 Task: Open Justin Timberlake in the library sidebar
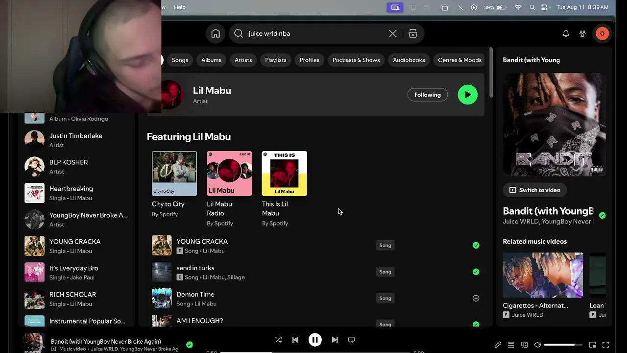click(76, 140)
